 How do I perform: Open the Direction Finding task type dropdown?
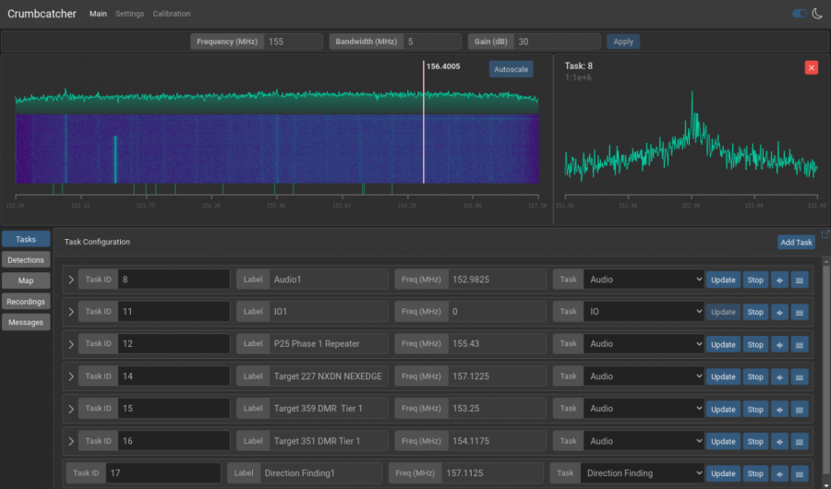pyautogui.click(x=641, y=473)
